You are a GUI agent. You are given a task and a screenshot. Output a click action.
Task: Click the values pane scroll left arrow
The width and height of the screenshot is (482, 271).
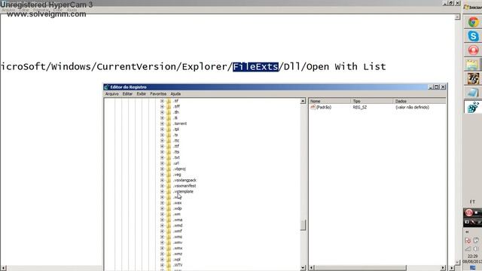(x=311, y=268)
